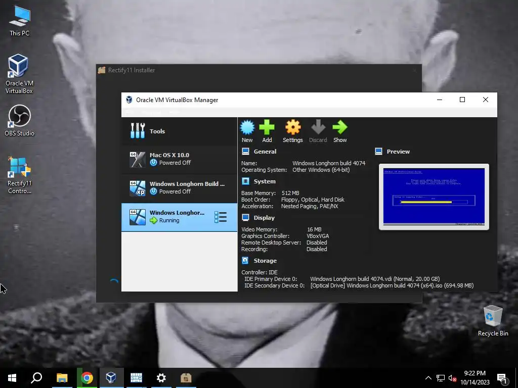
Task: Select the powered-off Windows Longhorn Build machine
Action: coord(180,188)
